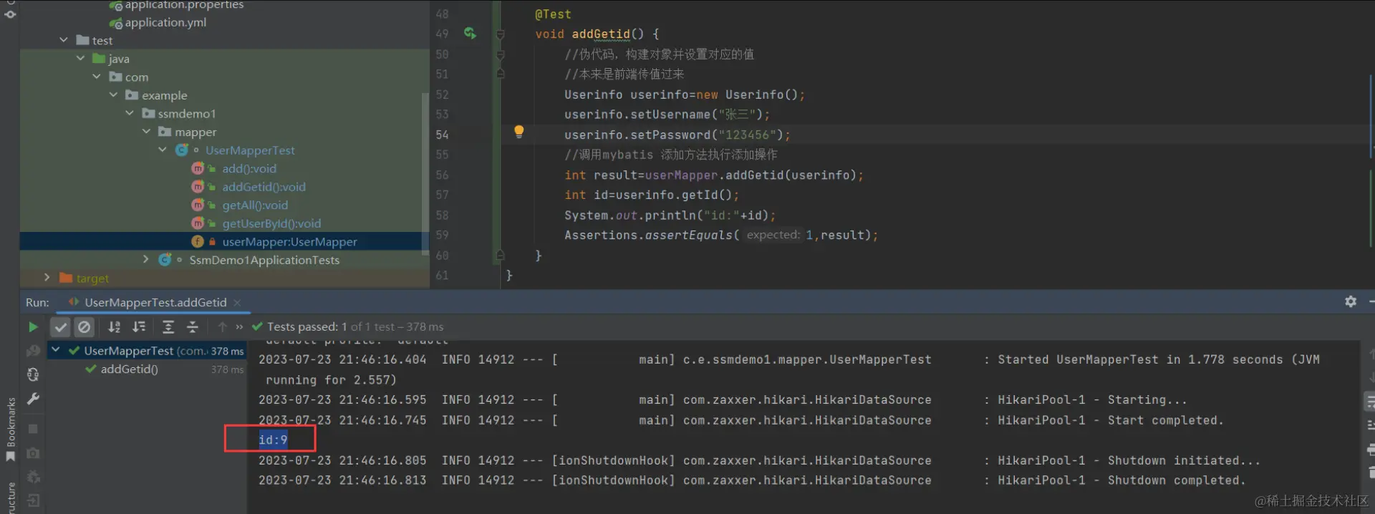Viewport: 1375px width, 514px height.
Task: Toggle Show Passed tests checkmark filter
Action: click(61, 327)
